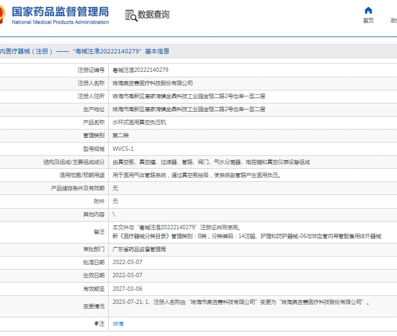The width and height of the screenshot is (397, 336).
Task: Select the 结构及组成 composition description
Action: (211, 162)
